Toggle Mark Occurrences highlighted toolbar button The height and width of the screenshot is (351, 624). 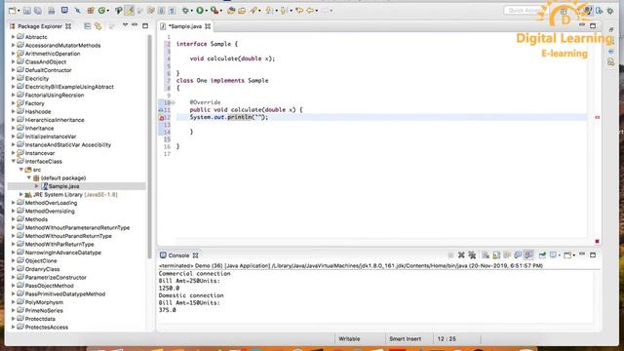coord(130,11)
